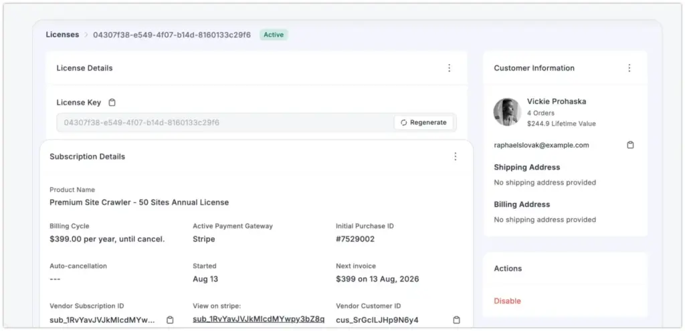Viewport: 685px width, 331px height.
Task: Disable the license under Actions
Action: coord(507,301)
